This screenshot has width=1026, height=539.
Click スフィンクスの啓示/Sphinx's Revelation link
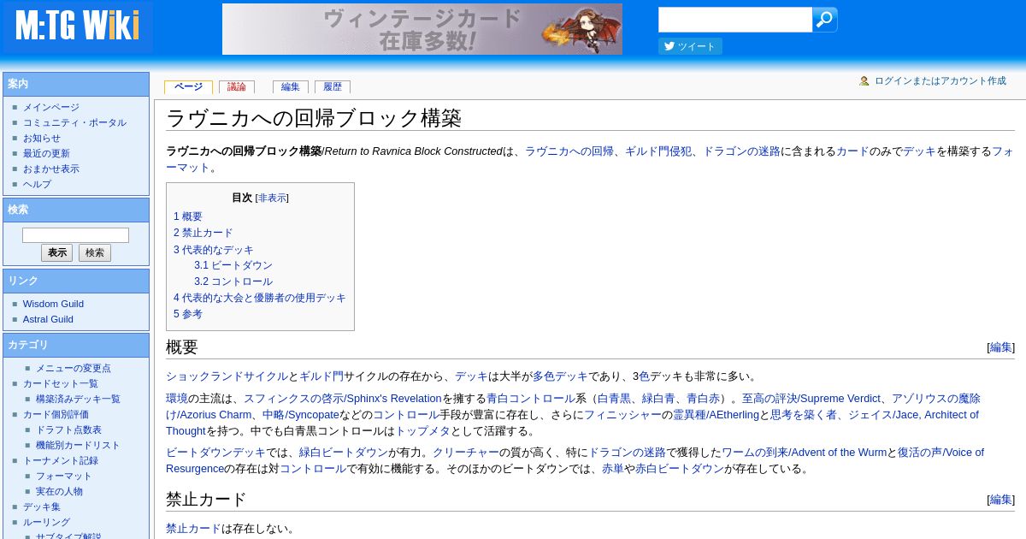coord(343,399)
